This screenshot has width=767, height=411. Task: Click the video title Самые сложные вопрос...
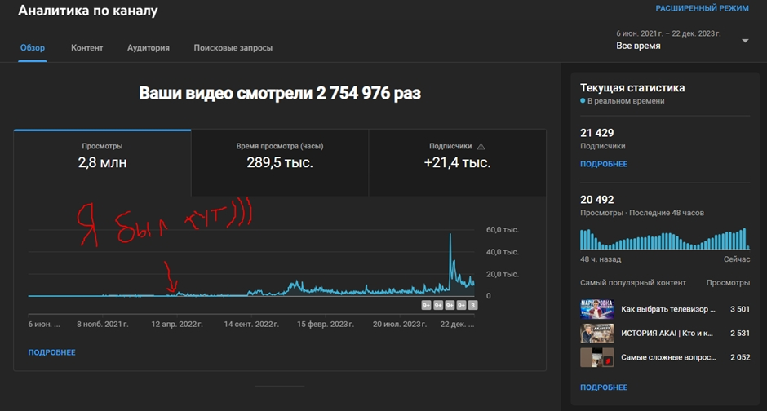[x=668, y=357]
